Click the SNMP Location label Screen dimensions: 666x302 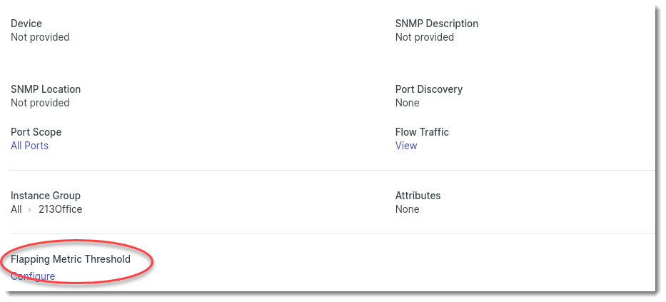(x=46, y=89)
